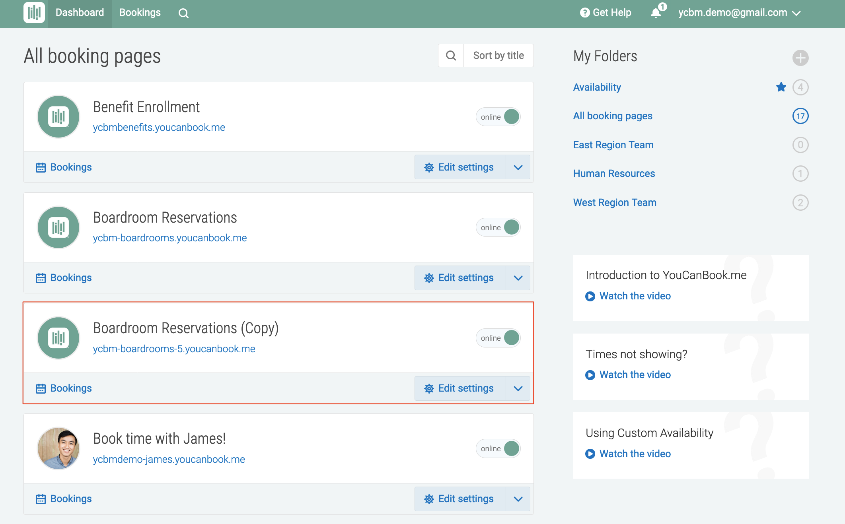The height and width of the screenshot is (524, 845).
Task: Open the Human Resources folder
Action: (614, 174)
